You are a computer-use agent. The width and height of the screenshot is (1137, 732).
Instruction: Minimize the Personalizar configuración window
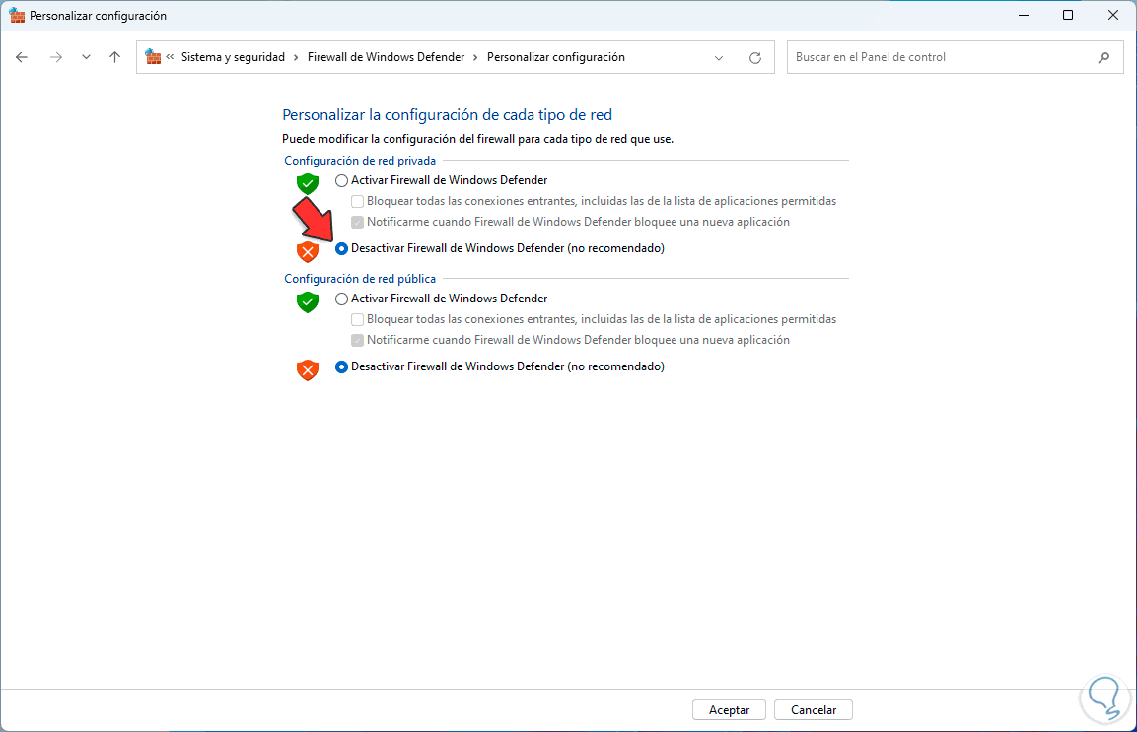pos(1024,15)
